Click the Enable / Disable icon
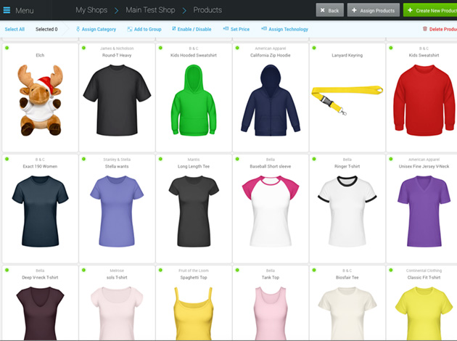The image size is (457, 341). (174, 28)
